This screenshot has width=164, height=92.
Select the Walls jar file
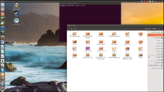click(x=88, y=56)
